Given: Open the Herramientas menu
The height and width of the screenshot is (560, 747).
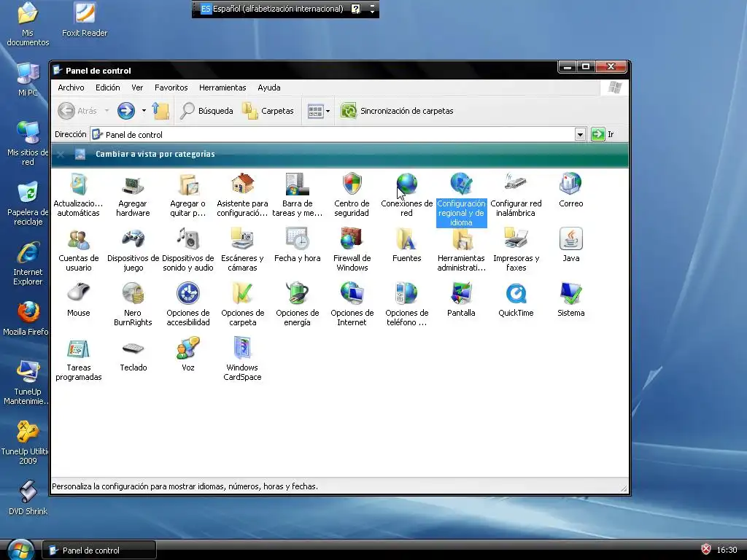Looking at the screenshot, I should point(222,87).
